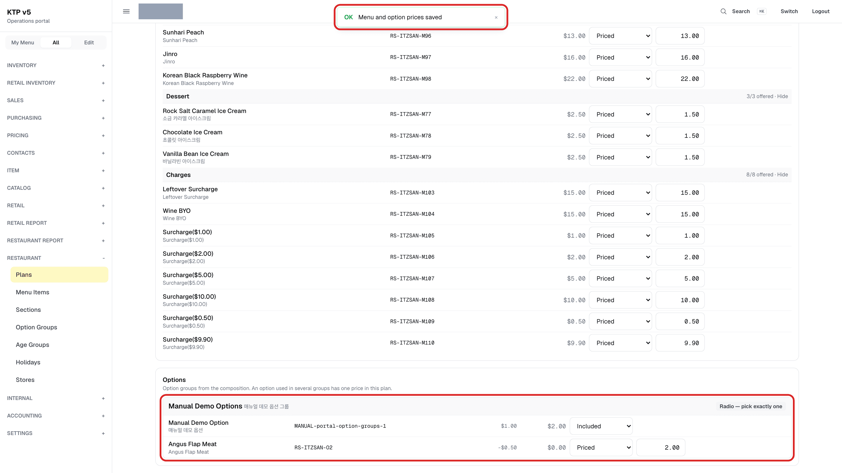Open Vanilla Bean Ice Cream pricing dropdown
Screen dimensions: 842x473
(x=620, y=157)
